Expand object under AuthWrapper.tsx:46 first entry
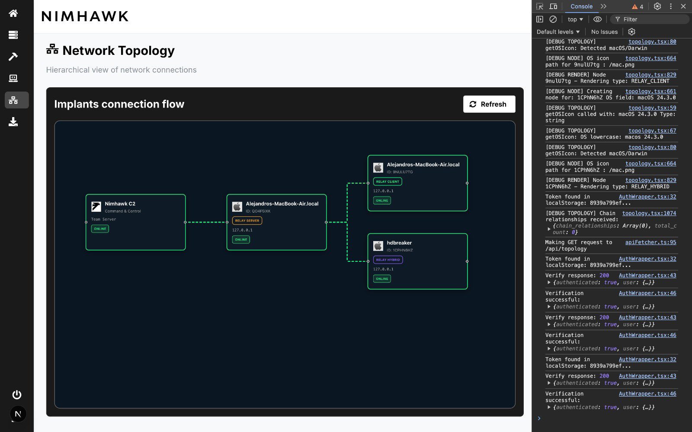 coord(549,307)
